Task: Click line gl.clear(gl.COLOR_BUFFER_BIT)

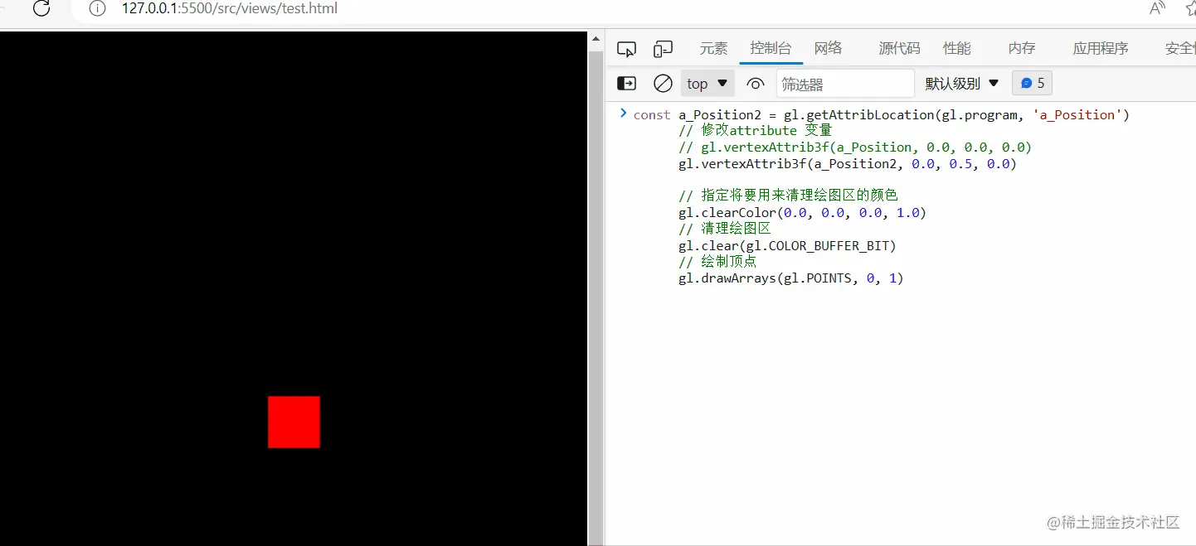Action: (x=787, y=245)
